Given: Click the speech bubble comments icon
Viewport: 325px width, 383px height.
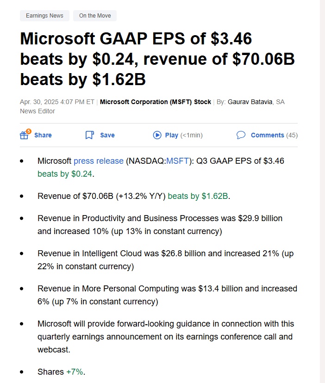Looking at the screenshot, I should click(241, 135).
